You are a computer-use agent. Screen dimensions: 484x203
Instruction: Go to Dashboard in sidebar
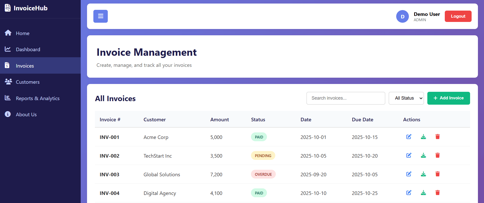point(40,49)
